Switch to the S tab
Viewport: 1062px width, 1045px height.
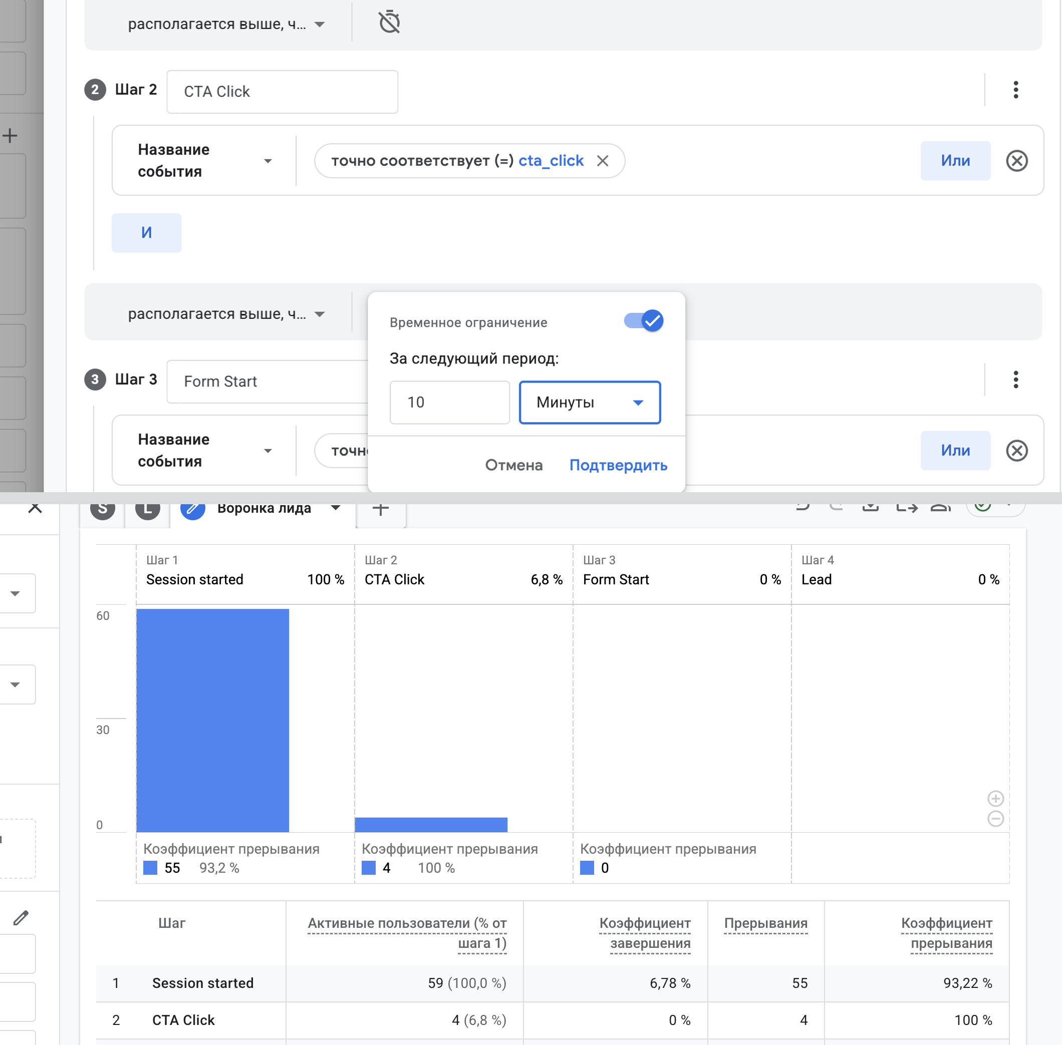tap(103, 510)
